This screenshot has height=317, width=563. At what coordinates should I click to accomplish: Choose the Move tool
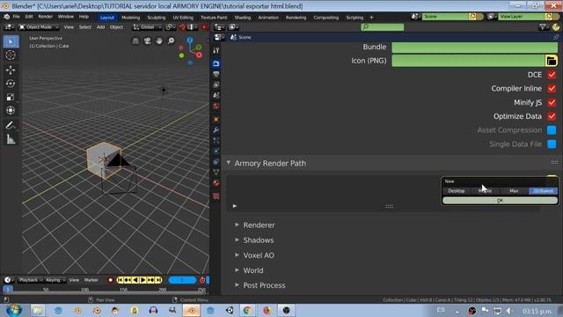point(11,70)
